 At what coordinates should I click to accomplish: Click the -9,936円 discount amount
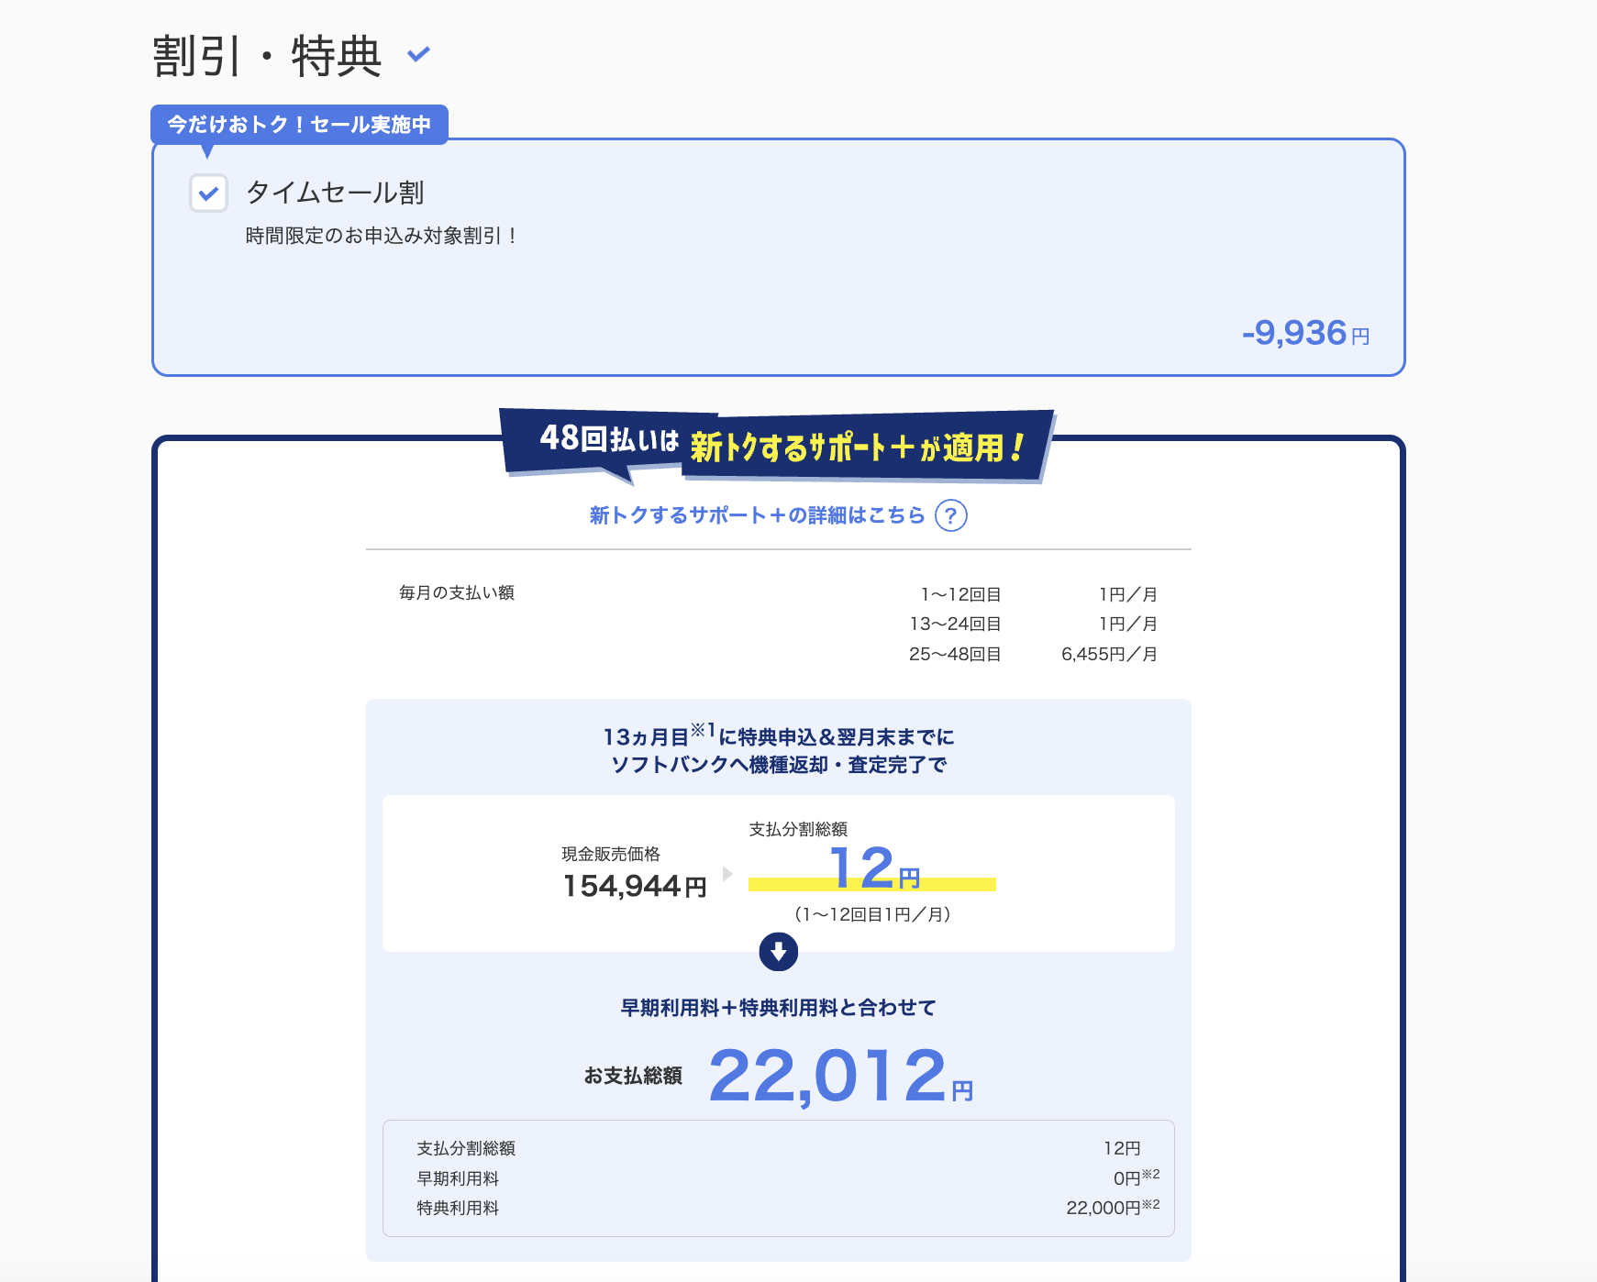[1304, 334]
